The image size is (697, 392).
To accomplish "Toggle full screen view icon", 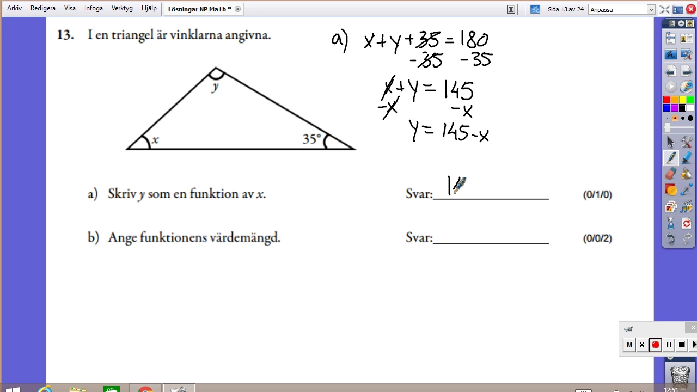I will (x=664, y=9).
